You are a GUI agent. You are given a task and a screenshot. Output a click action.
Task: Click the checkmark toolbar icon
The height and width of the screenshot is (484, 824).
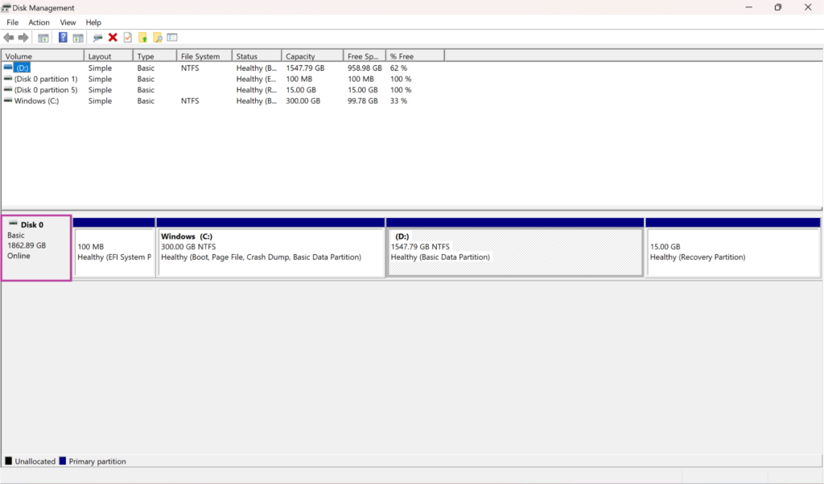click(x=127, y=37)
